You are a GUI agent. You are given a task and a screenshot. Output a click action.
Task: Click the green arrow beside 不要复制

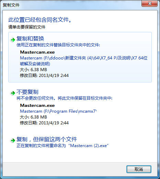click(x=13, y=93)
